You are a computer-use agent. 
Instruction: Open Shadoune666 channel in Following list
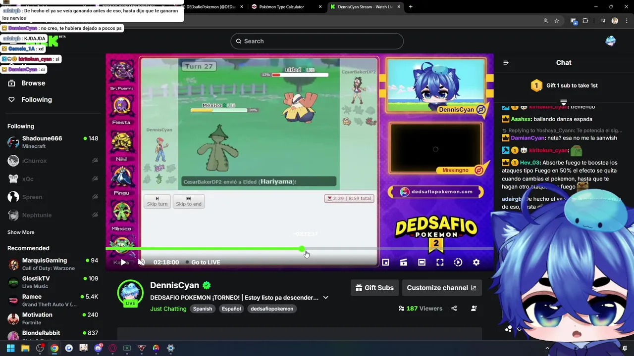53,142
